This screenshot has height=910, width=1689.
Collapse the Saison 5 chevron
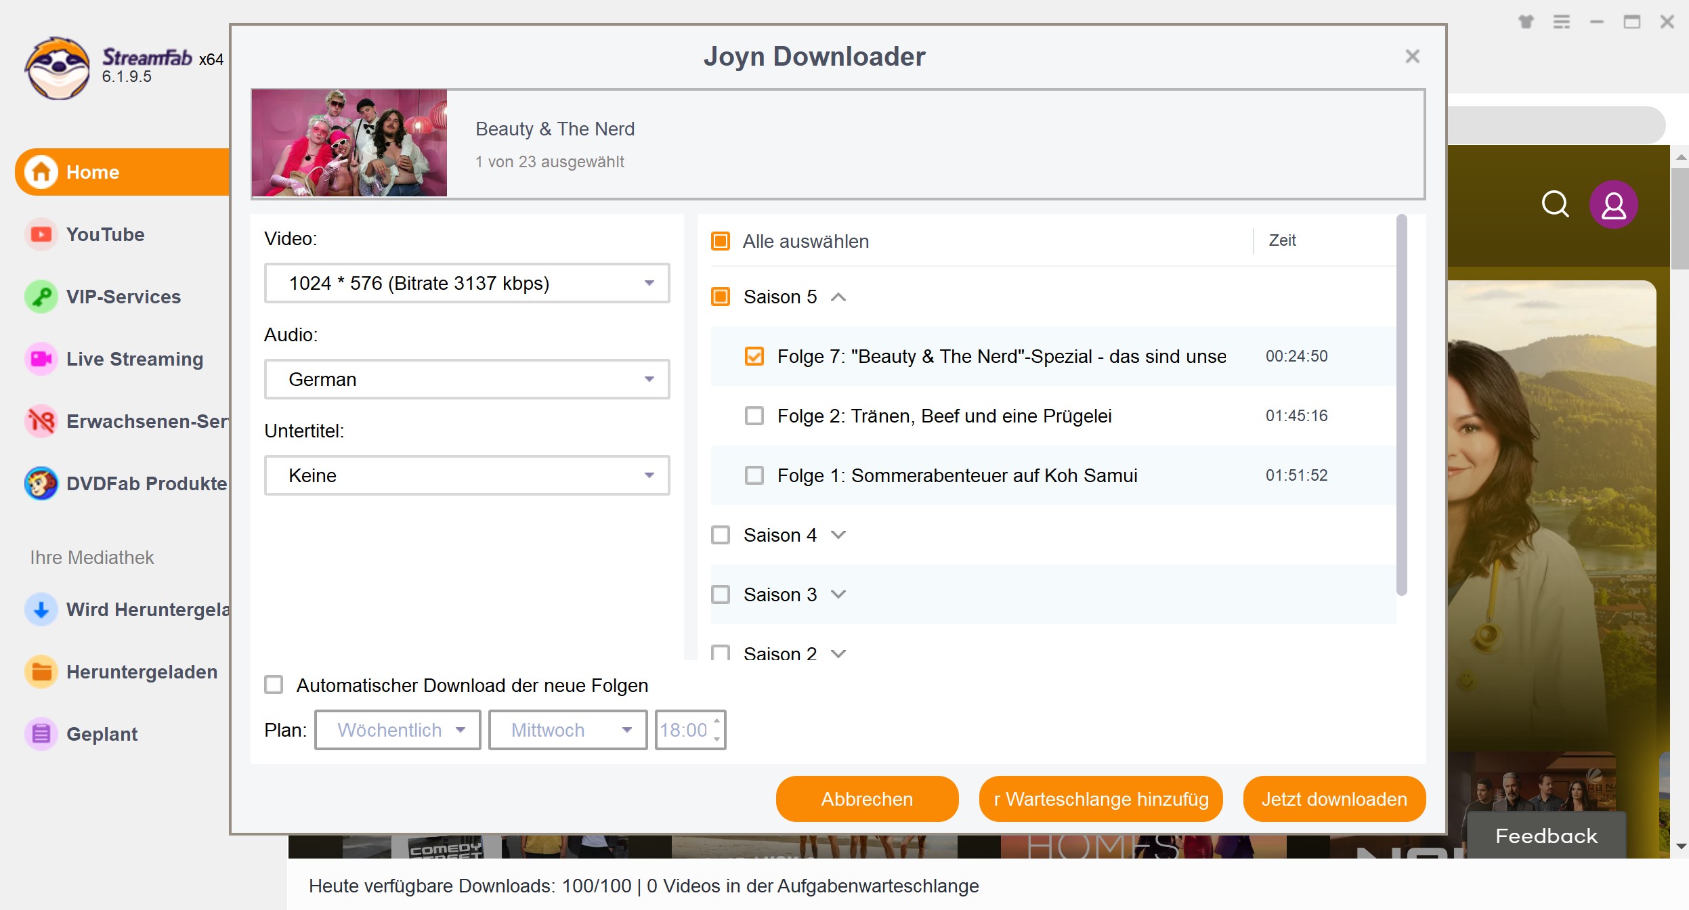(x=838, y=297)
